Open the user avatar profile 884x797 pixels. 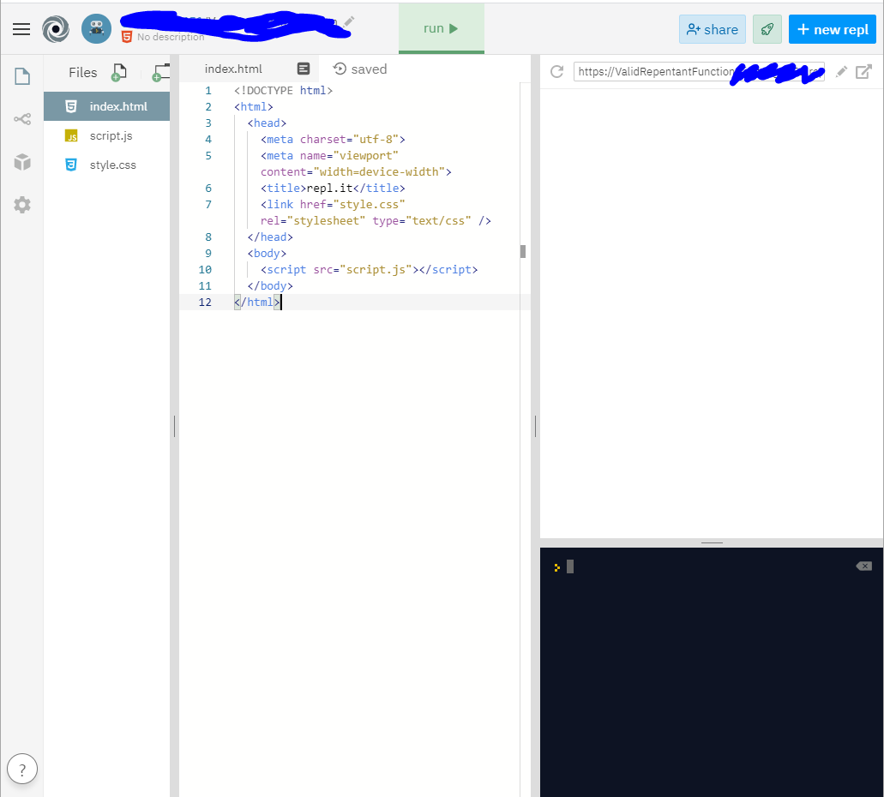96,29
